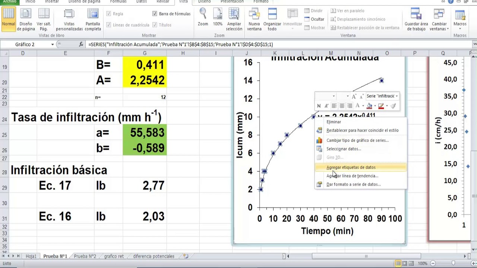
Task: Expand Macros dropdown arrow
Action: 460,29
